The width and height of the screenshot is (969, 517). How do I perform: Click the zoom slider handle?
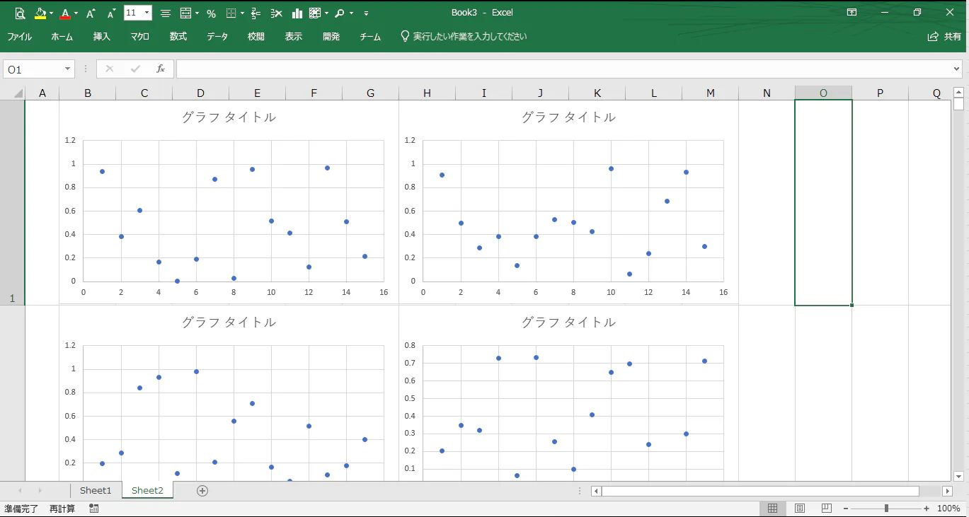[x=886, y=509]
